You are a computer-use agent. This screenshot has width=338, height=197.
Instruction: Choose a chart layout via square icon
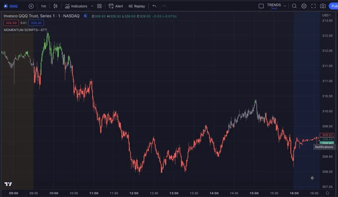(261, 6)
